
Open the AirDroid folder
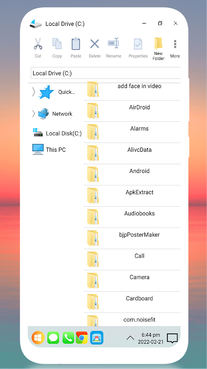132,111
